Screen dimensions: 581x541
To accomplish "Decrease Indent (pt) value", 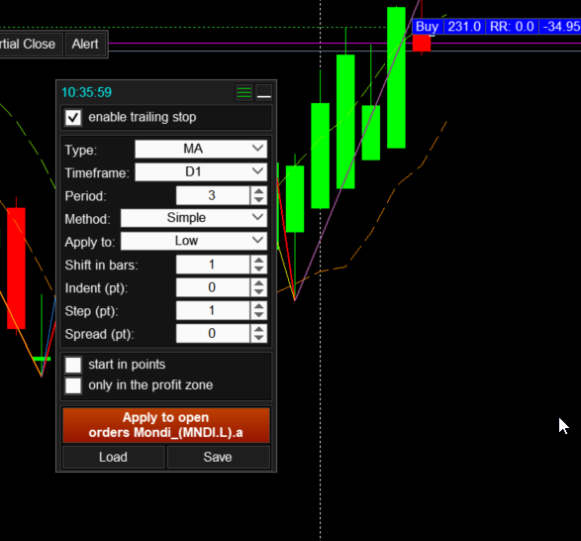I will (258, 292).
